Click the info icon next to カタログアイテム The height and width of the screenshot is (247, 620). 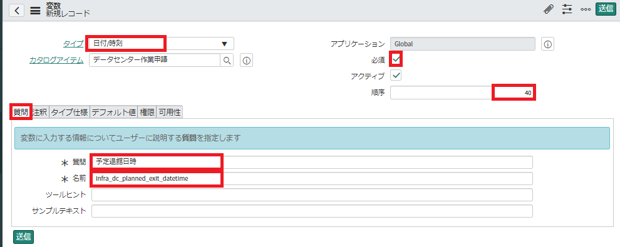pos(246,61)
